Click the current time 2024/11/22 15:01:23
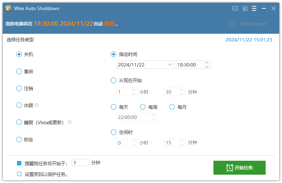 click(249, 40)
